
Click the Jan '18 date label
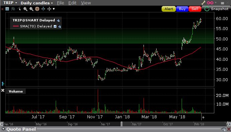122,117
